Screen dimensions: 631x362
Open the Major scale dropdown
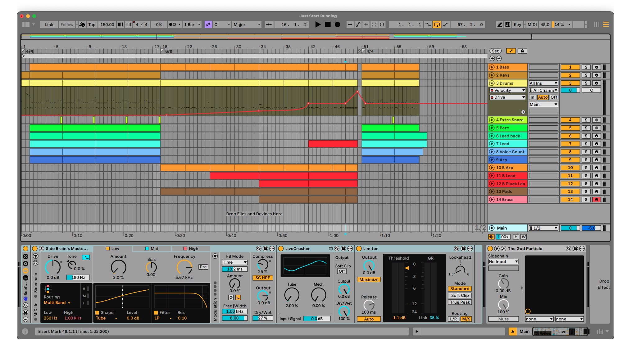click(x=247, y=25)
